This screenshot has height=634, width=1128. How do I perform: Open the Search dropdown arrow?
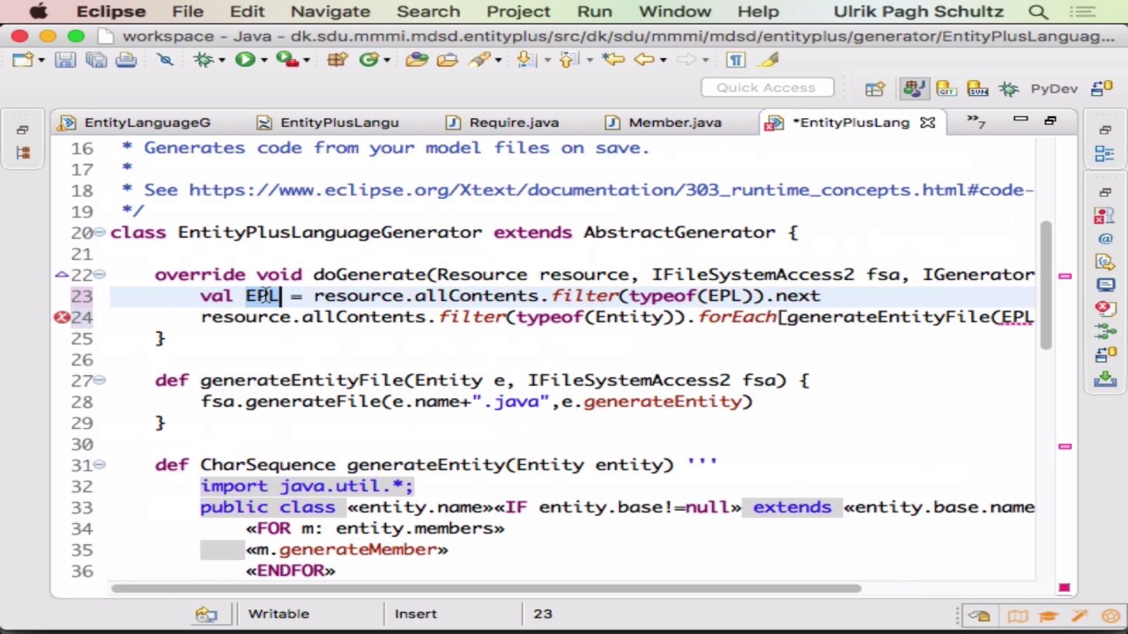tap(497, 61)
